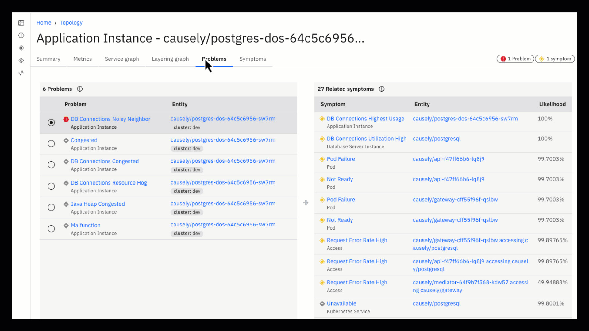589x331 pixels.
Task: Click the Topology breadcrumb link
Action: tap(71, 23)
